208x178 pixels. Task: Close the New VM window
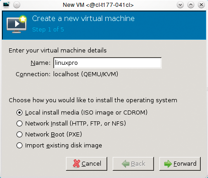click(x=201, y=5)
